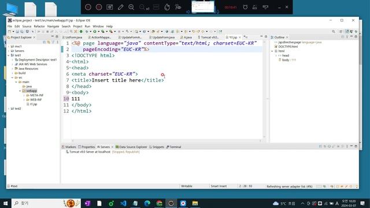Screen dimensions: 370x208
Task: Expand the META-INF folder
Action: click(24, 95)
